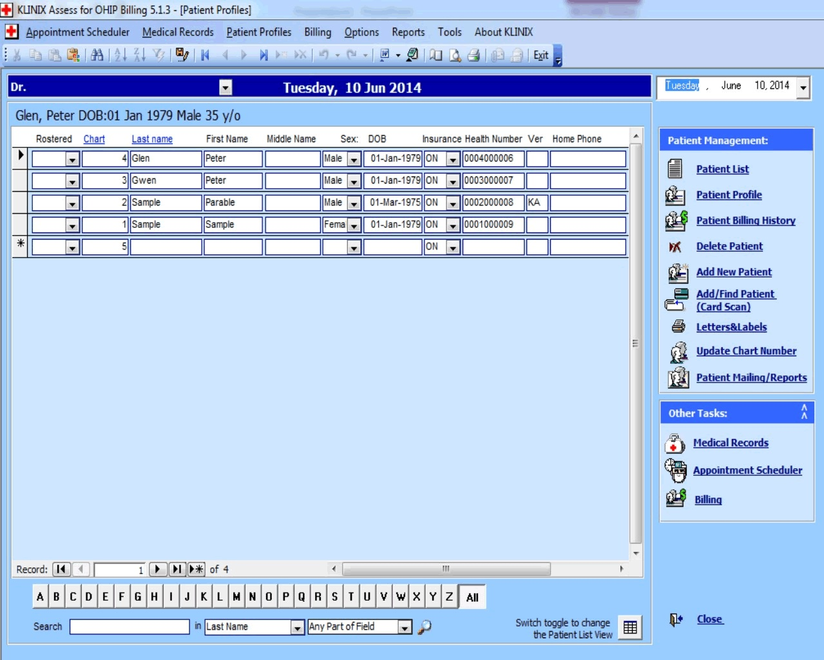The width and height of the screenshot is (824, 660).
Task: Open the Patient Profiles menu
Action: coord(259,32)
